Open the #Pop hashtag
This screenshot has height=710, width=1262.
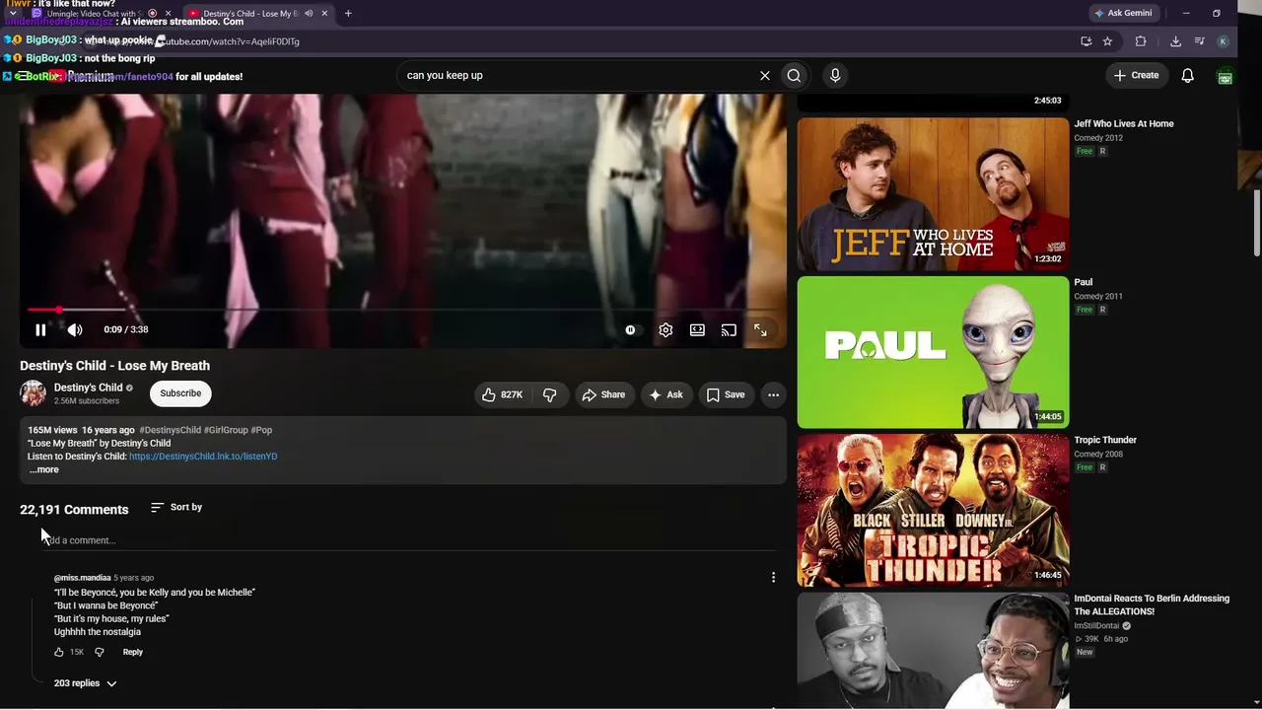coord(261,430)
